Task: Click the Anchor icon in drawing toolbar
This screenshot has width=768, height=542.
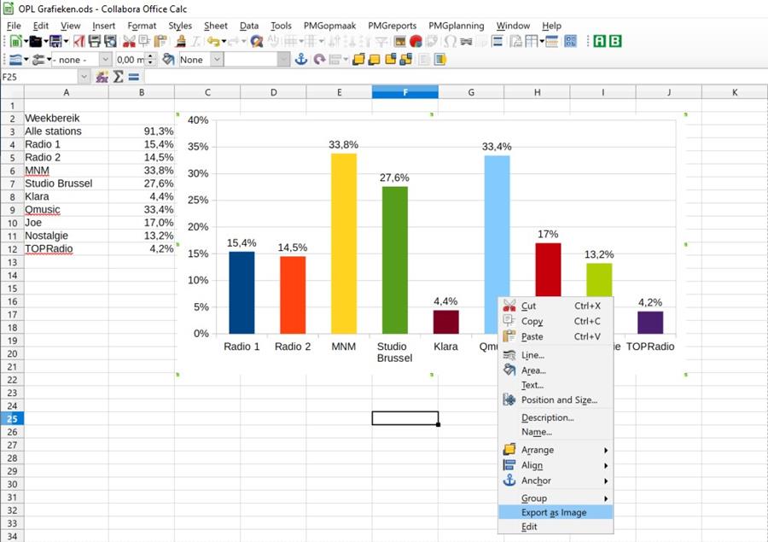Action: (x=300, y=59)
